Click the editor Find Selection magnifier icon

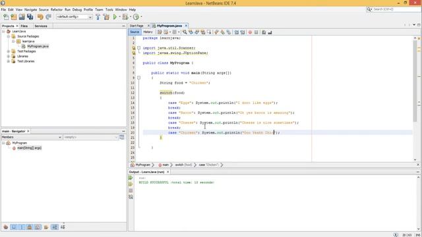click(x=185, y=32)
